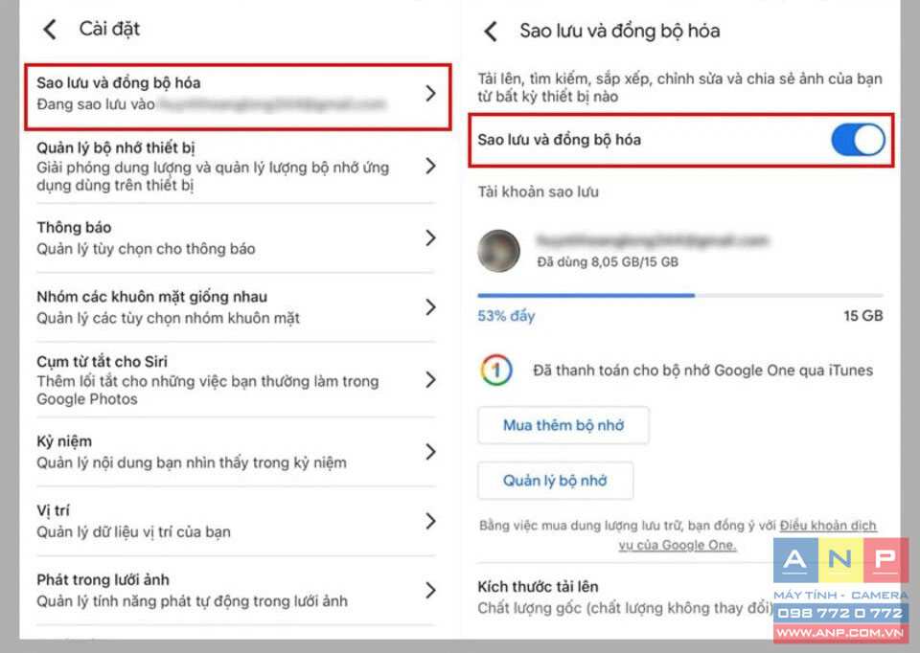Open chevron next to Cụm từ tắt cho Siri
Viewport: 920px width, 653px height.
click(430, 380)
